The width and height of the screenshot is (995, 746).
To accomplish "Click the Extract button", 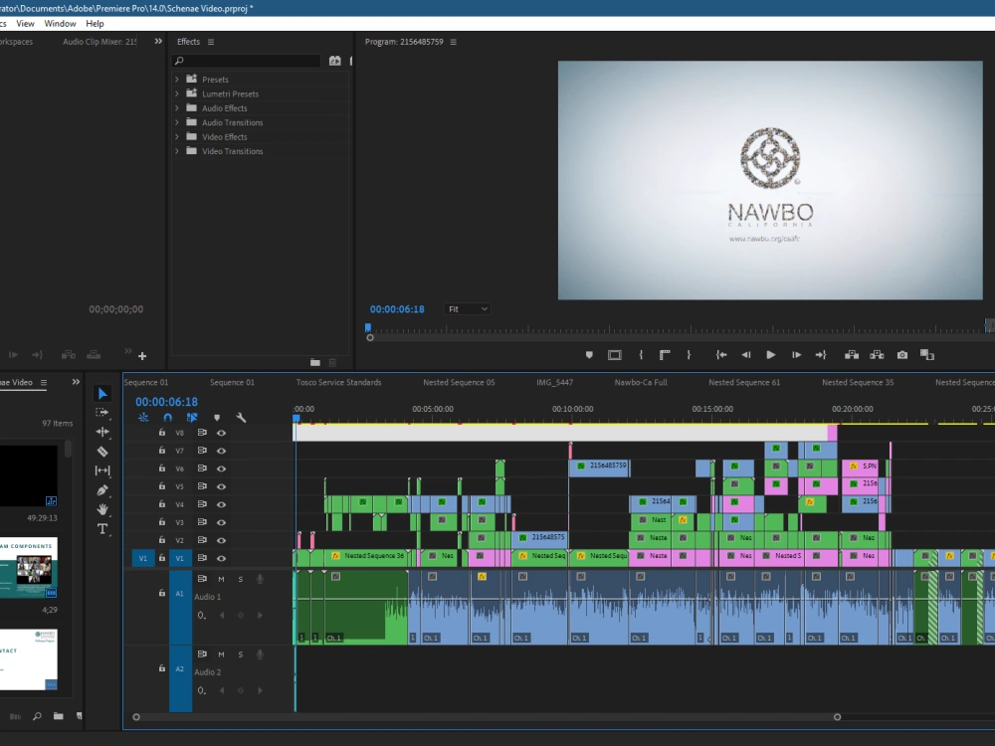I will [877, 355].
